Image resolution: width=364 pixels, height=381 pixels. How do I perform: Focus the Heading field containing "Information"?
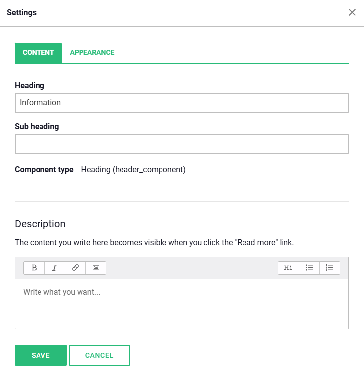pos(182,103)
